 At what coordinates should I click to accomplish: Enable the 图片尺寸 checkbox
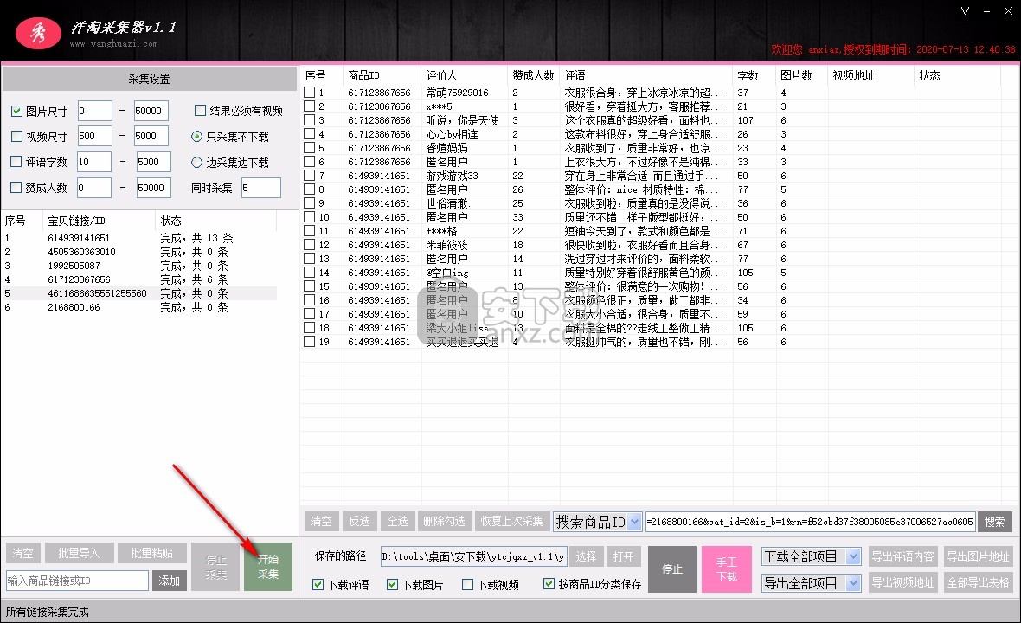coord(17,112)
